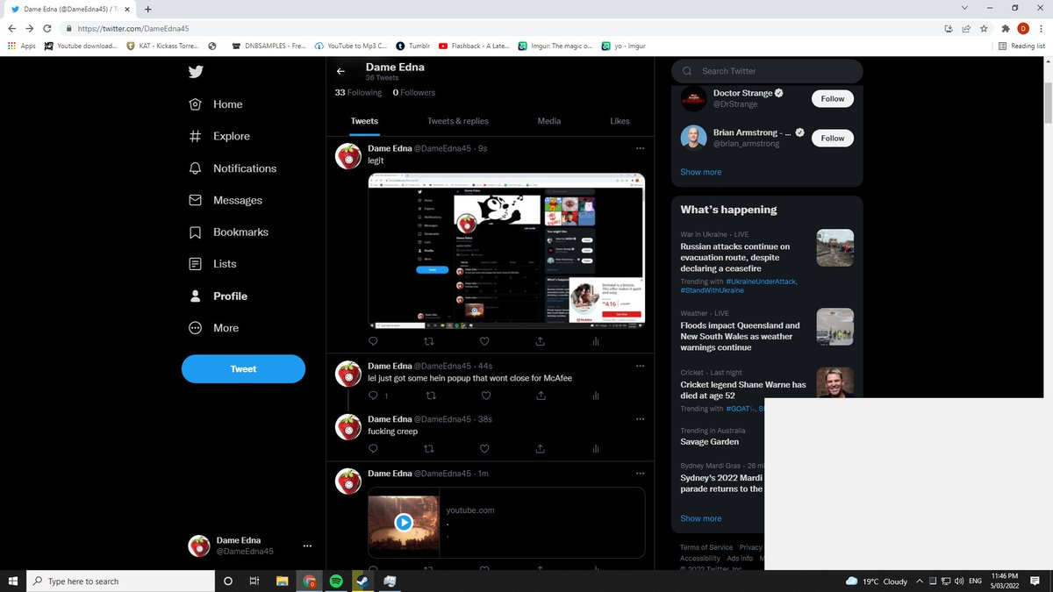
Task: Follow Doctor Strange
Action: tap(833, 99)
